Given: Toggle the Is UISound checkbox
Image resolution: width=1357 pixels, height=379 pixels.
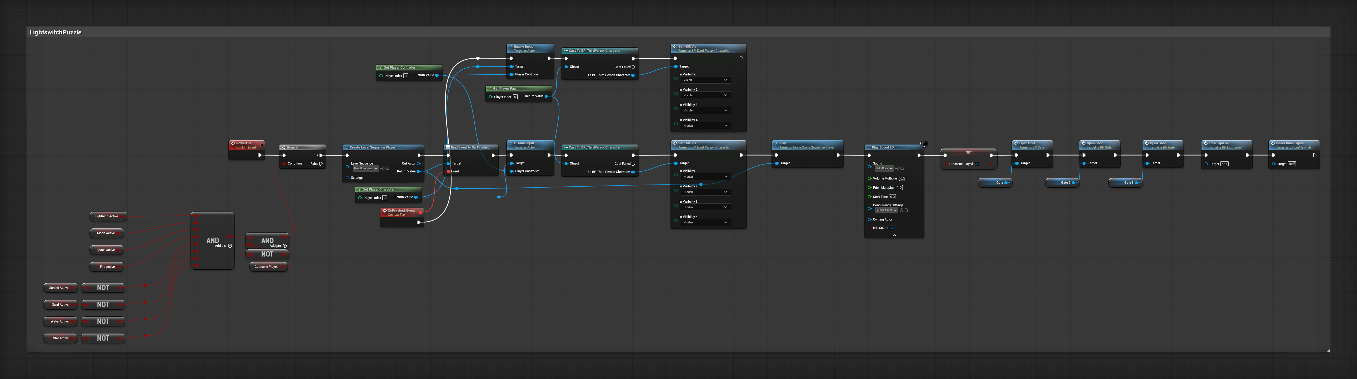Looking at the screenshot, I should tap(892, 228).
